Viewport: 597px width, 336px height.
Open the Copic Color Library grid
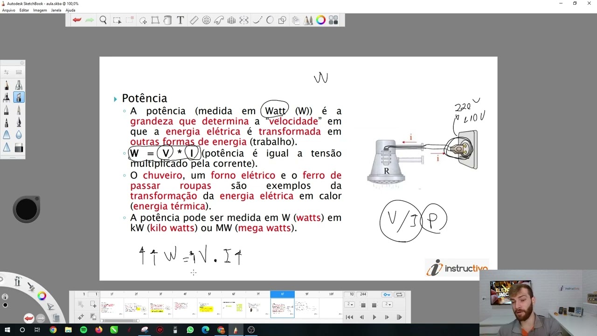[333, 20]
